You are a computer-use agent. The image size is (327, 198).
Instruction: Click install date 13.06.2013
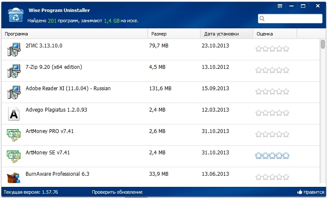coord(215,174)
